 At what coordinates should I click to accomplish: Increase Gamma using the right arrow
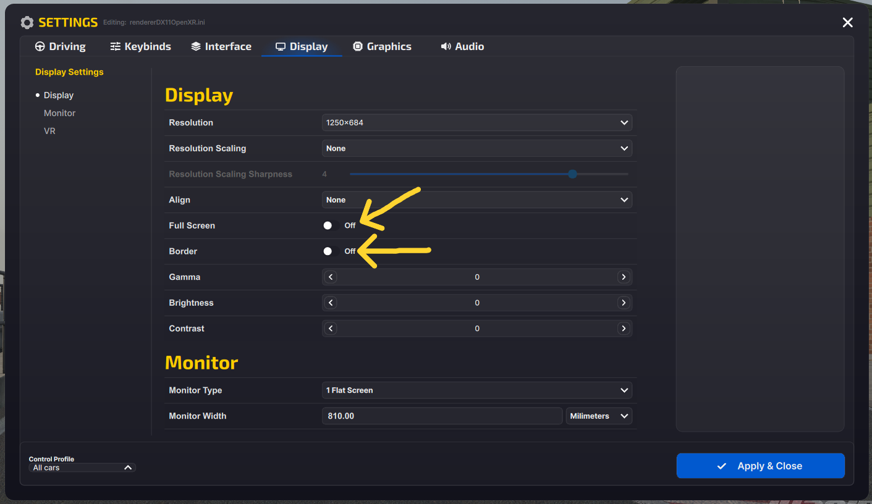point(624,277)
